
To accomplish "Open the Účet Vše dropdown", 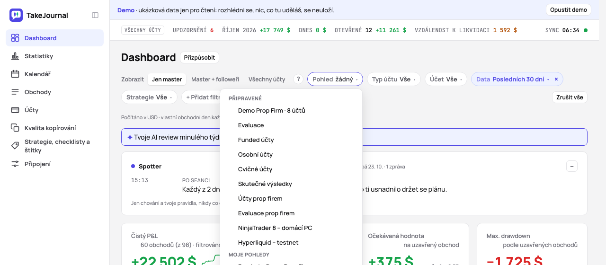I will coord(446,79).
